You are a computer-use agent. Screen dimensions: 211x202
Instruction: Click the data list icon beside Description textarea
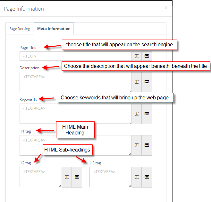tap(147, 82)
